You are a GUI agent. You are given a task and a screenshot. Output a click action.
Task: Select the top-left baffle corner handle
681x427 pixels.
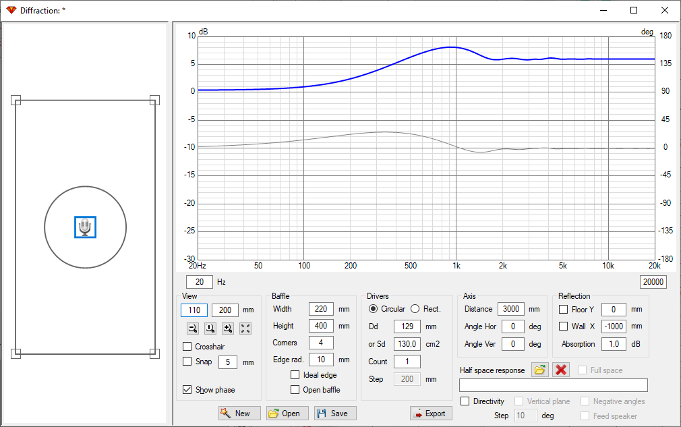(16, 101)
